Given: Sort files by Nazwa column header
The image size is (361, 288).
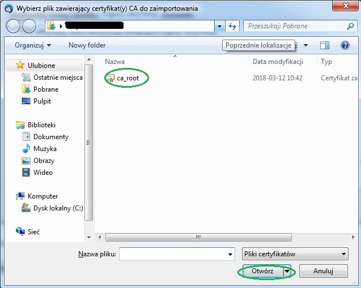Looking at the screenshot, I should tap(115, 62).
